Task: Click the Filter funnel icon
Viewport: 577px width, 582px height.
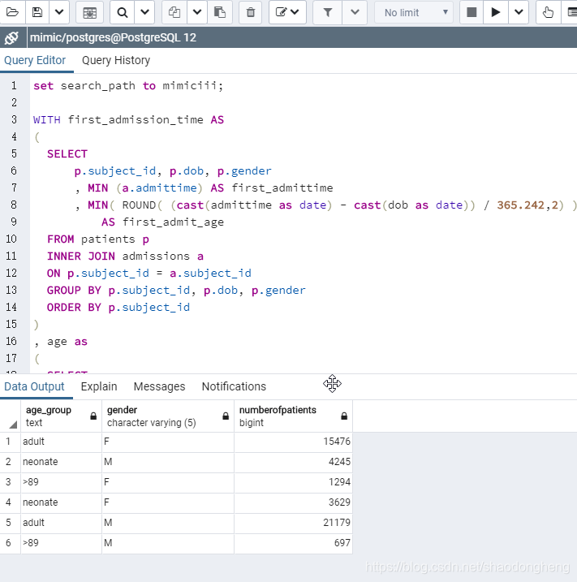Action: 328,12
